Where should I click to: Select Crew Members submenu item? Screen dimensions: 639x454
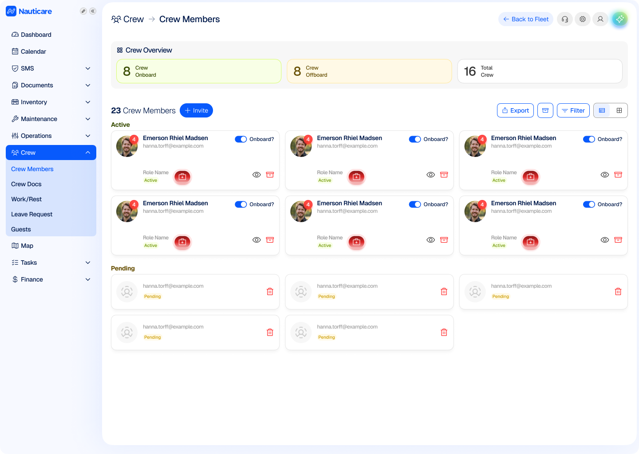click(32, 169)
